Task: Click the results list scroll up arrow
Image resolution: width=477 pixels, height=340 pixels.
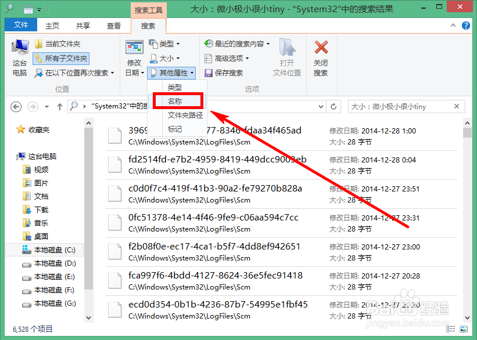Action: pyautogui.click(x=468, y=123)
